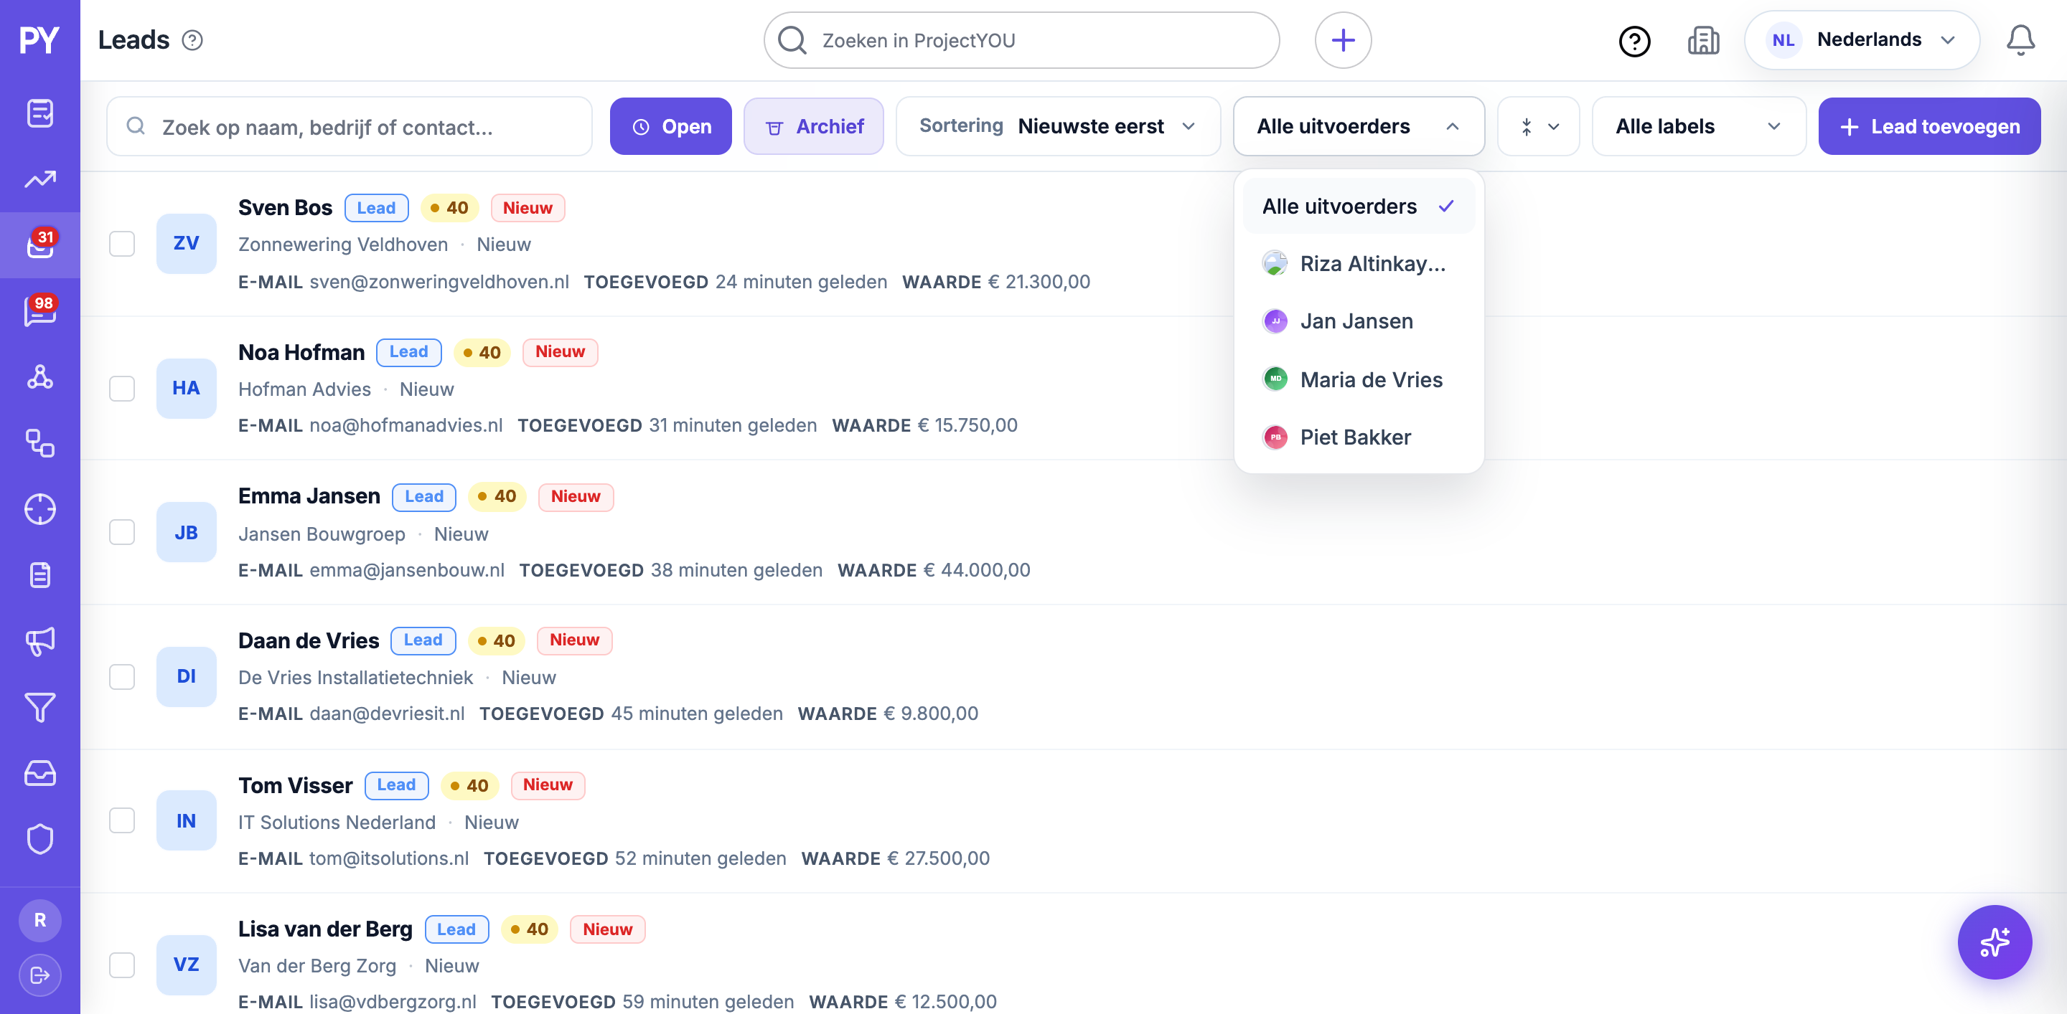Click Lead toevoegen button
The image size is (2067, 1014).
coord(1929,125)
